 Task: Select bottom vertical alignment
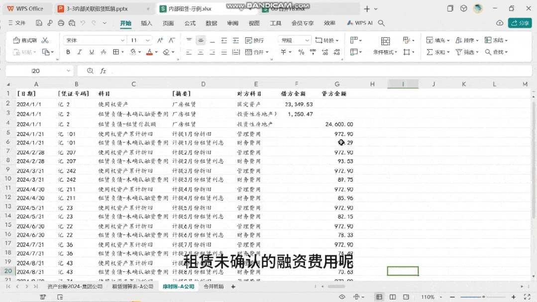coord(213,40)
